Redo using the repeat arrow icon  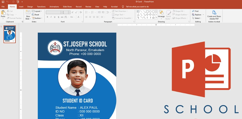(x=13, y=2)
